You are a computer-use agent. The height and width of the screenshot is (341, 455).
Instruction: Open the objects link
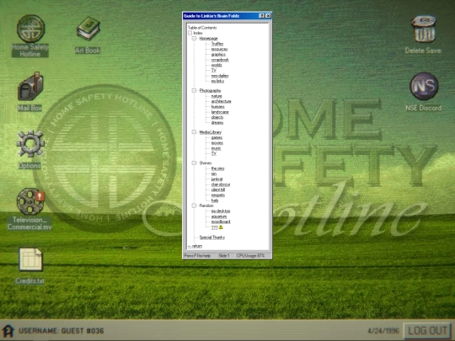pos(217,117)
